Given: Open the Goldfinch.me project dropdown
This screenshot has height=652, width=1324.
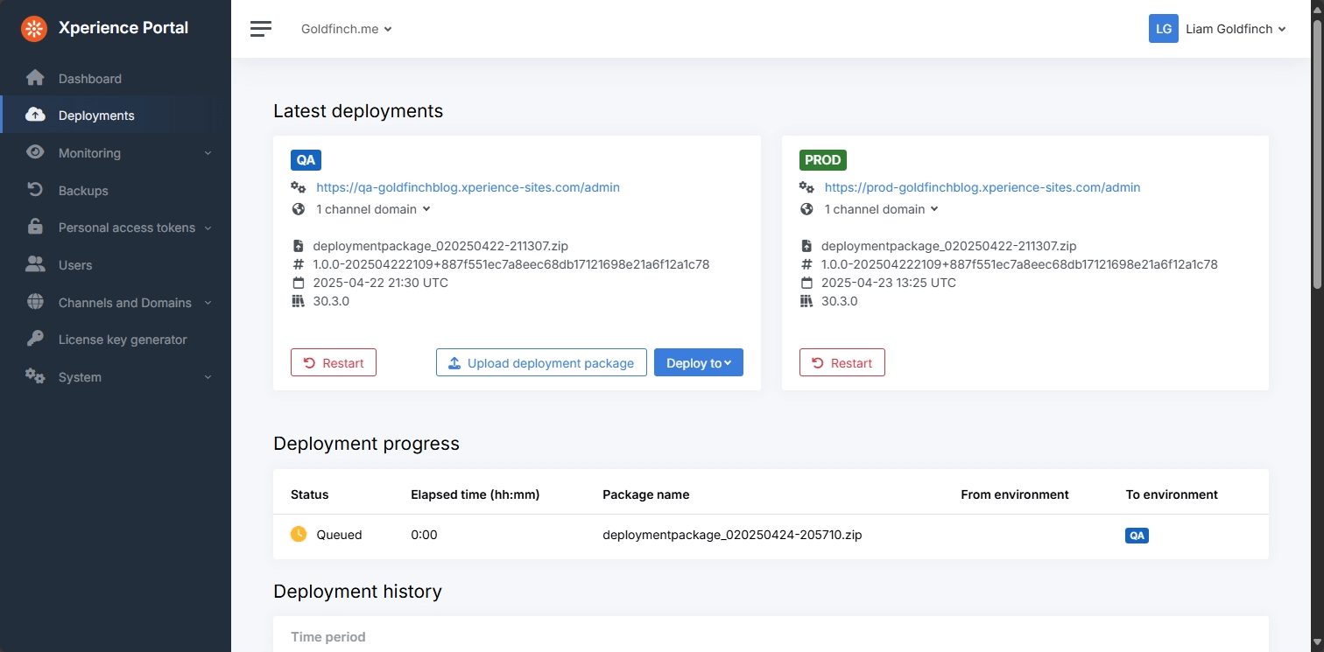Looking at the screenshot, I should [x=346, y=29].
